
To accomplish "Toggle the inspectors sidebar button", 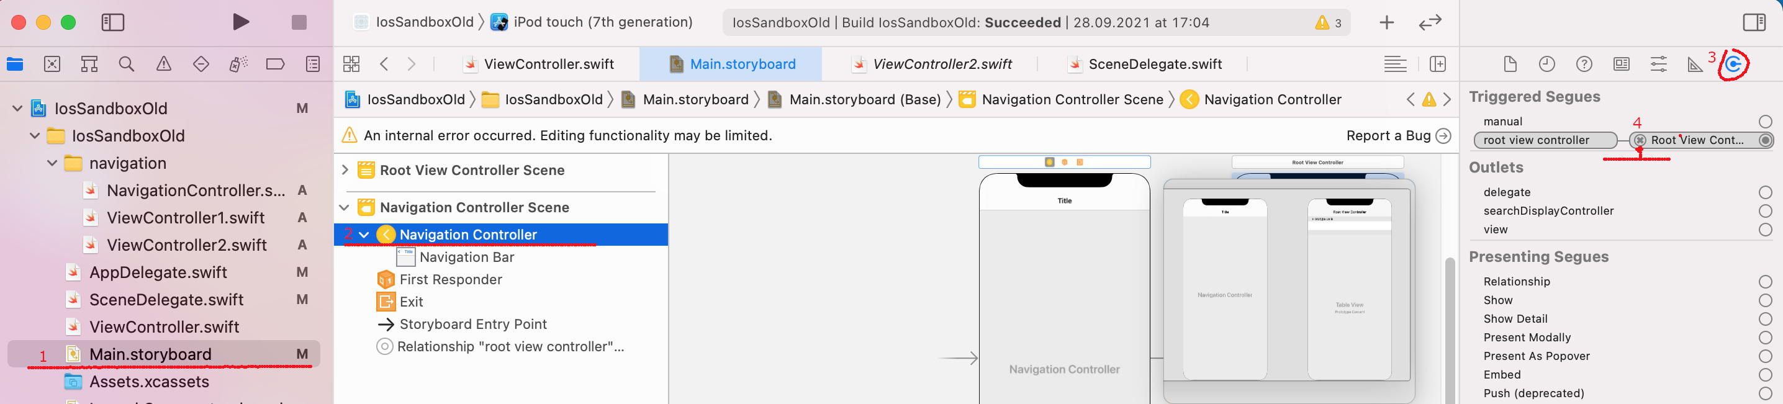I will (x=1754, y=22).
